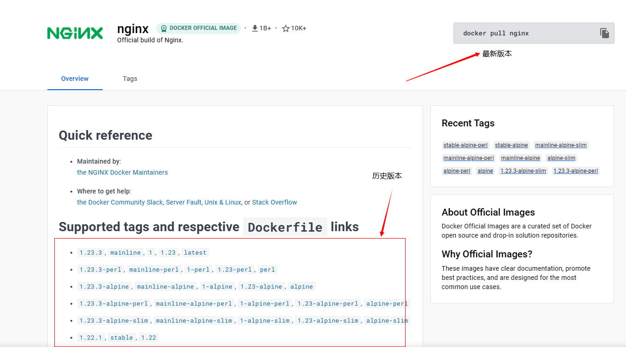
Task: Open the mainline-alpine Dockerfile tag link
Action: 165,286
